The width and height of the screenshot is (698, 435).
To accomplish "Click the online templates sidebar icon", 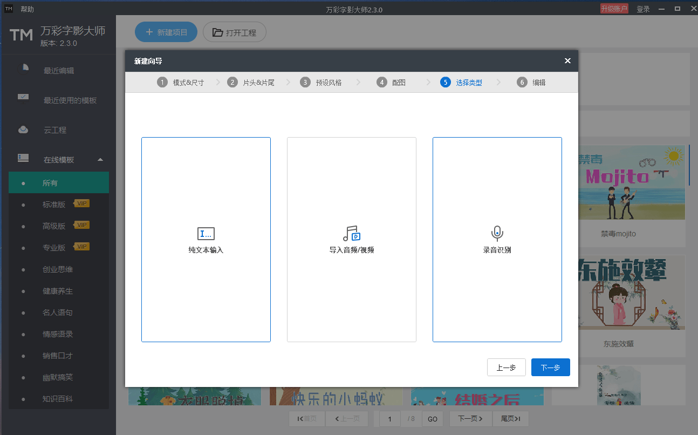I will 23,159.
